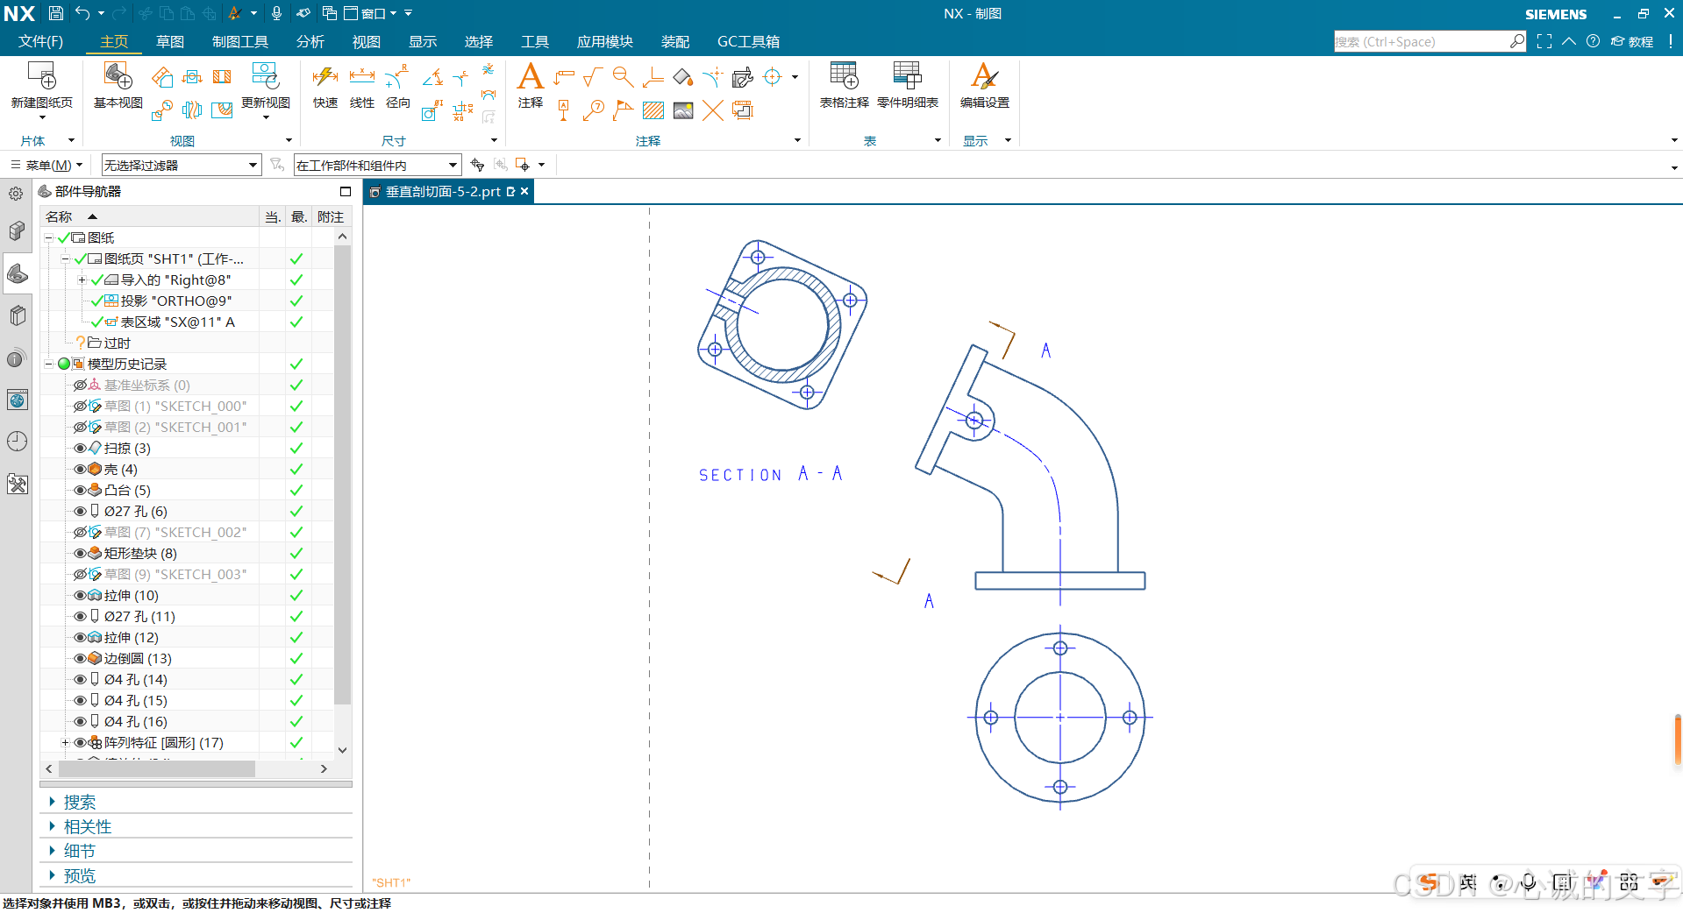Screen dimensions: 1683x913
Task: Open the 文件(F) menu
Action: click(x=40, y=41)
